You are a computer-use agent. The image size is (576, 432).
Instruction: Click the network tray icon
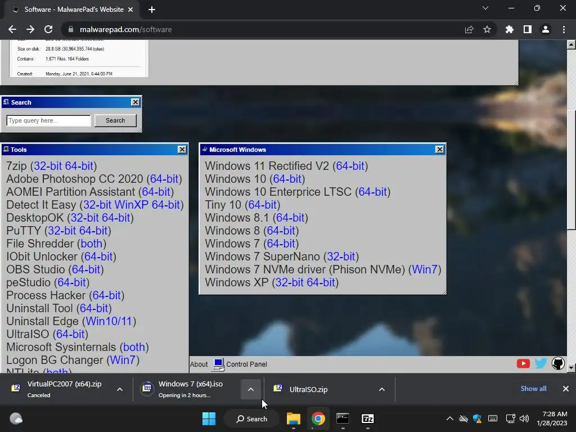[510, 418]
